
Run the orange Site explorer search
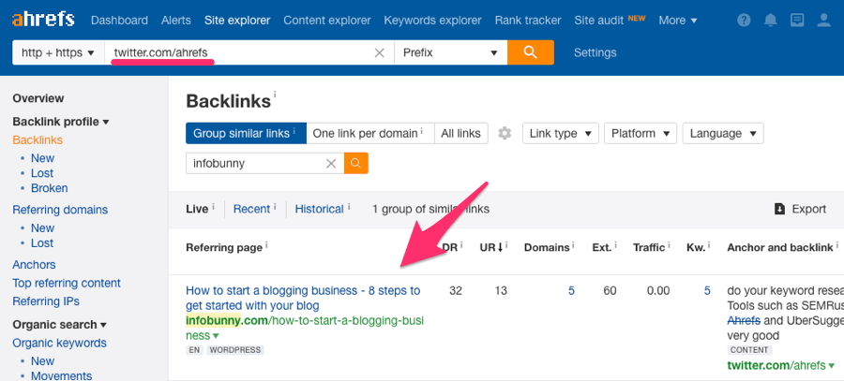point(530,52)
